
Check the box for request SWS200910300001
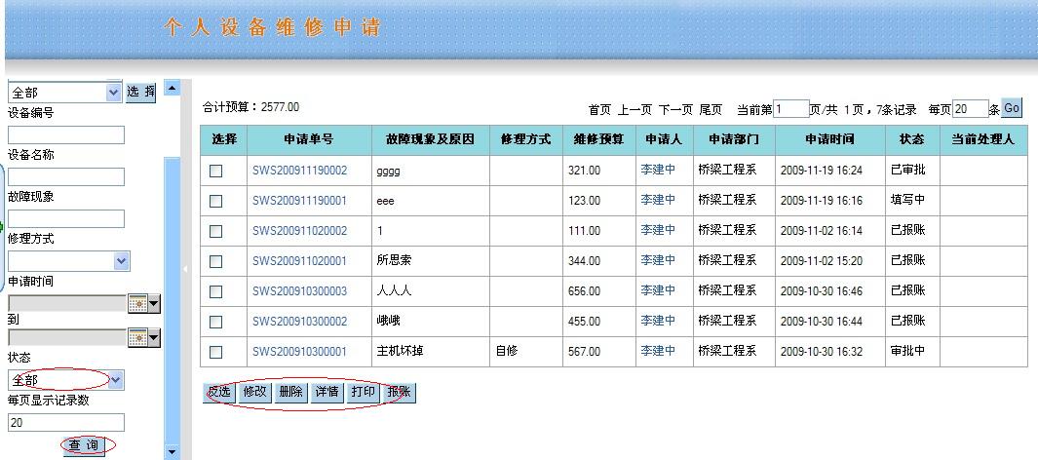(216, 352)
